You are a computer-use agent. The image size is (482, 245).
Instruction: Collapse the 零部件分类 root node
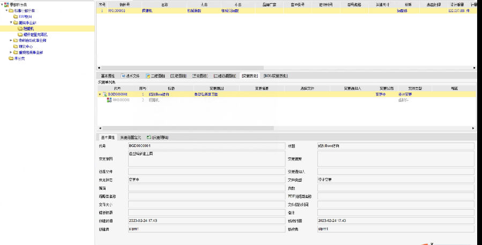(x=2, y=5)
